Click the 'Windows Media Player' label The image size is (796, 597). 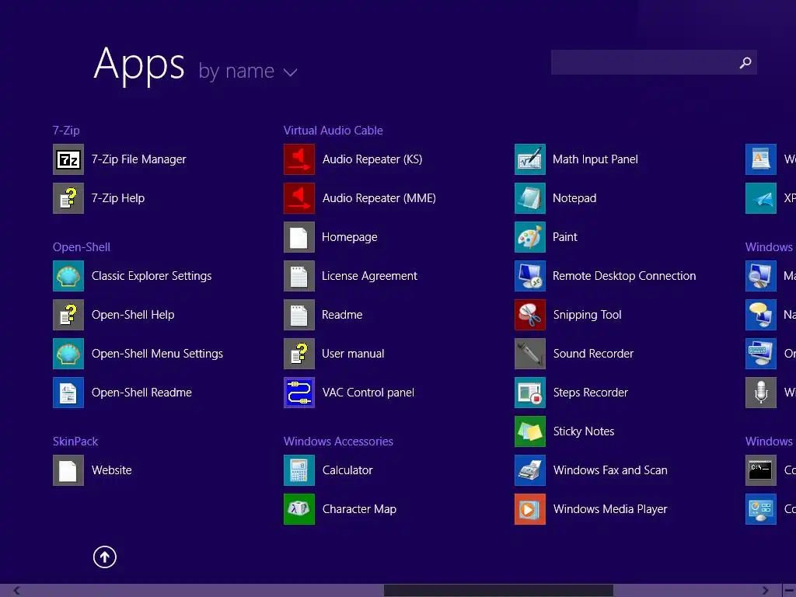point(610,509)
